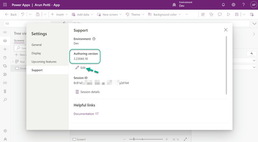This screenshot has height=142, width=258.
Task: Toggle the hamburger menu in left rail
Action: pyautogui.click(x=5, y=32)
